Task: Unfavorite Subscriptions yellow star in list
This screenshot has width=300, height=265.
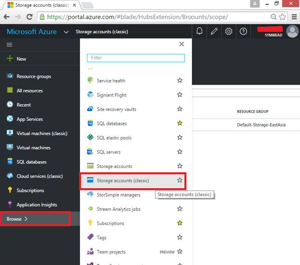Action: tap(180, 223)
